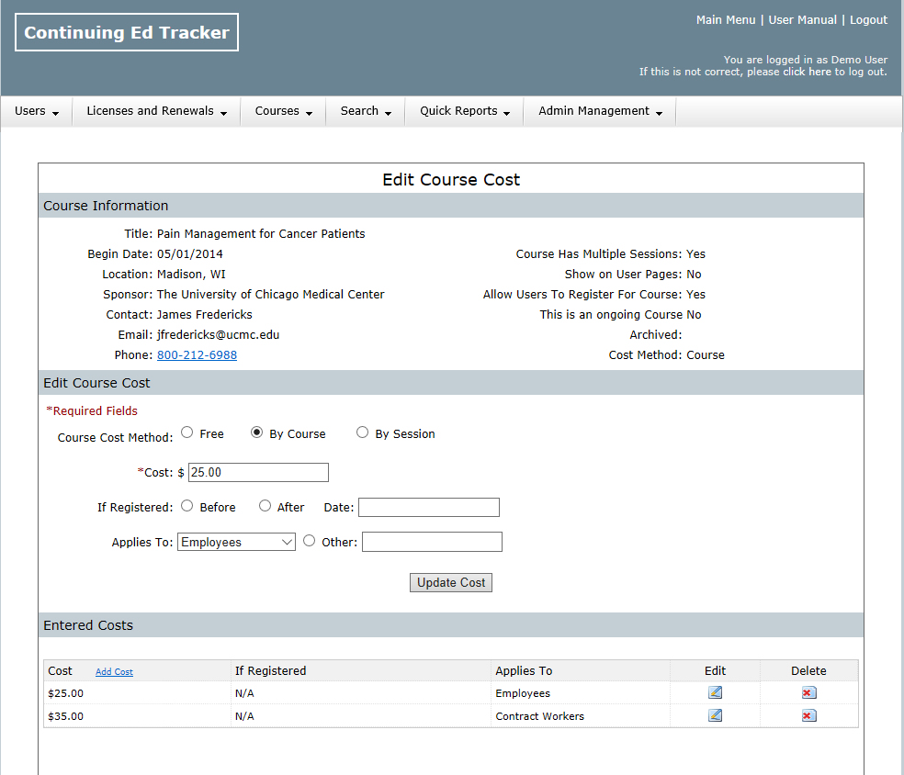This screenshot has width=904, height=775.
Task: Click the 800-212-6988 phone link
Action: point(197,355)
